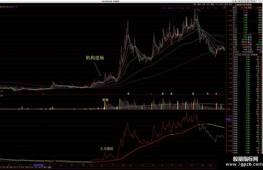Open the 统计 statistics toolbar button
The width and height of the screenshot is (263, 170).
tap(208, 4)
